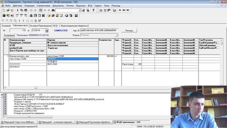Open the open-book icon beside the M buttons
The image size is (227, 128).
coord(115,10)
